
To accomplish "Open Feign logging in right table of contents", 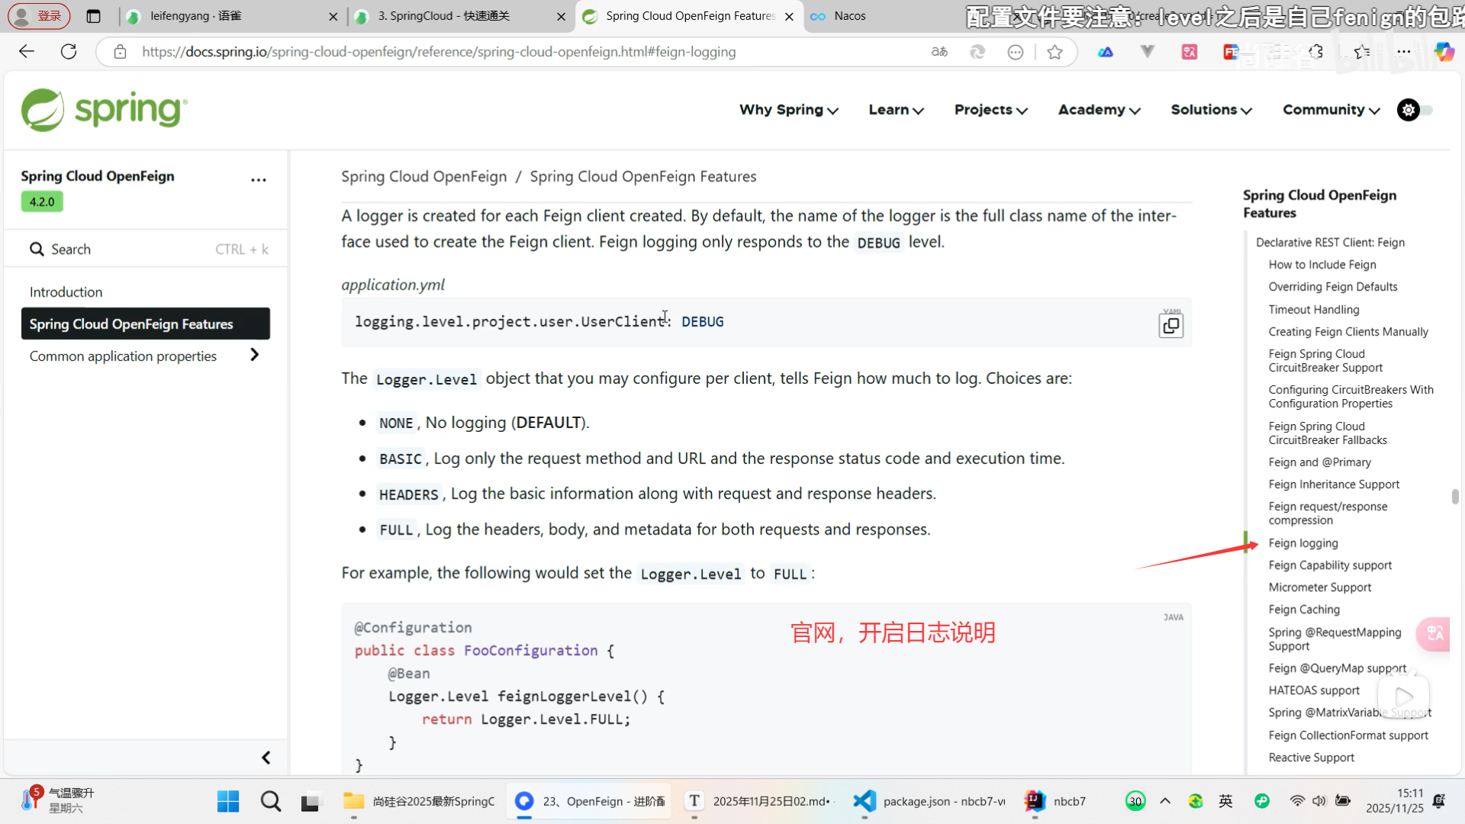I will pos(1303,542).
